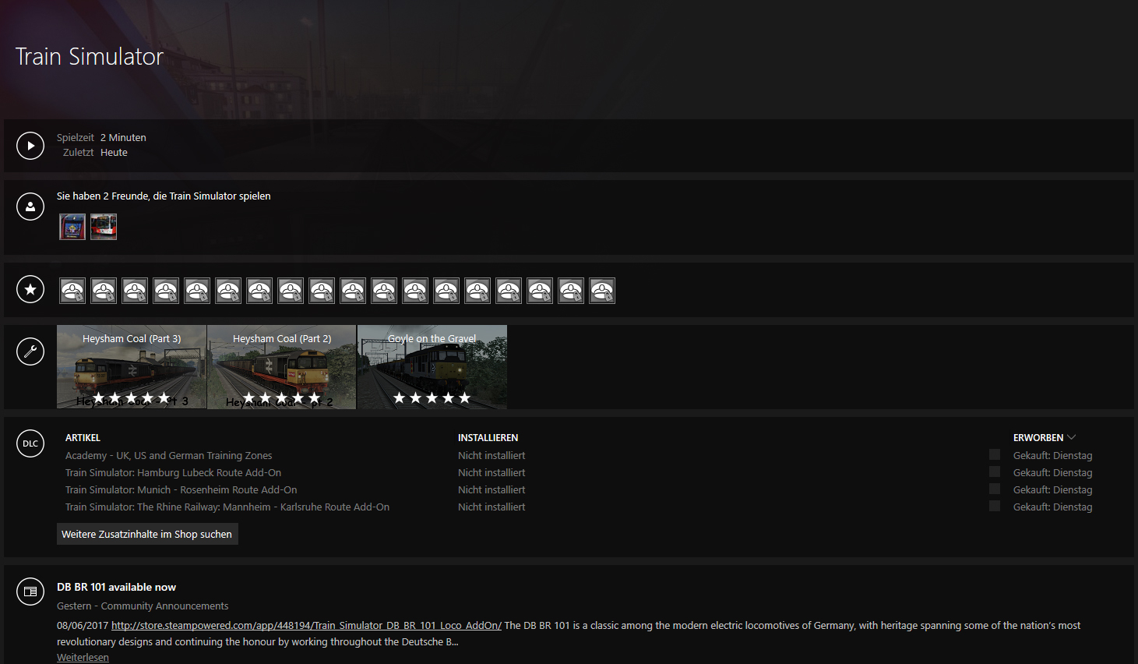
Task: Select the last locked achievement icon
Action: (602, 291)
